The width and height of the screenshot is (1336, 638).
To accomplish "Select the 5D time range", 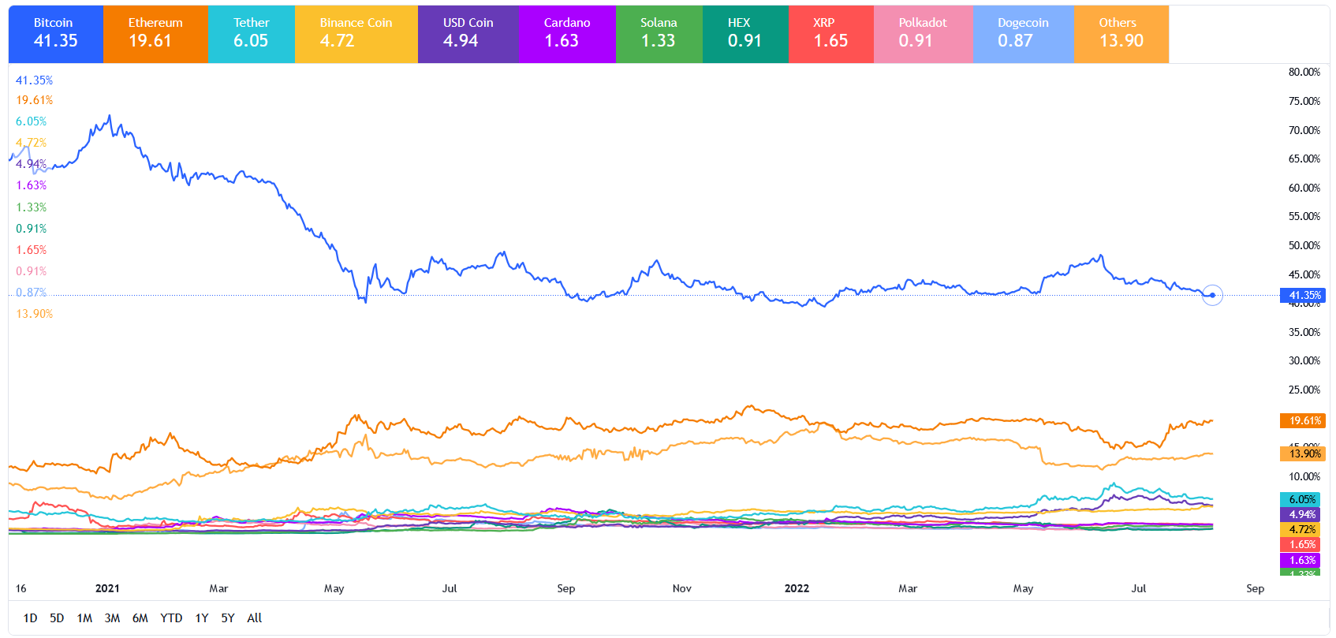I will pyautogui.click(x=57, y=618).
